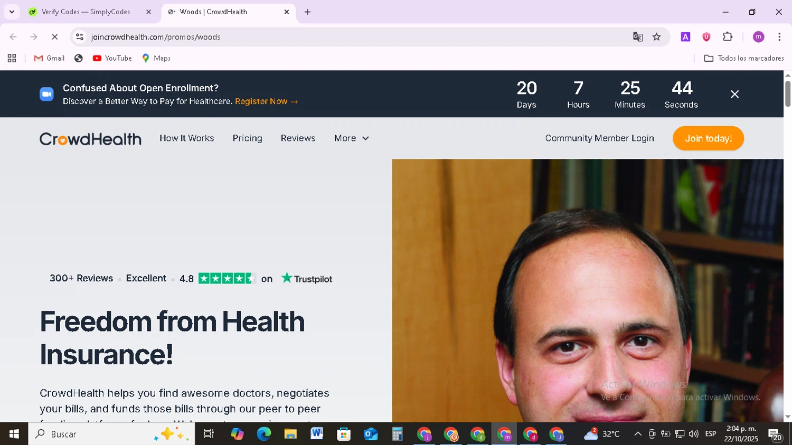This screenshot has height=445, width=792.
Task: Switch the ESP input language
Action: click(711, 434)
